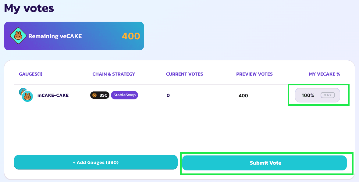359x182 pixels.
Task: Click the 100% veCAKE percentage input
Action: [308, 95]
